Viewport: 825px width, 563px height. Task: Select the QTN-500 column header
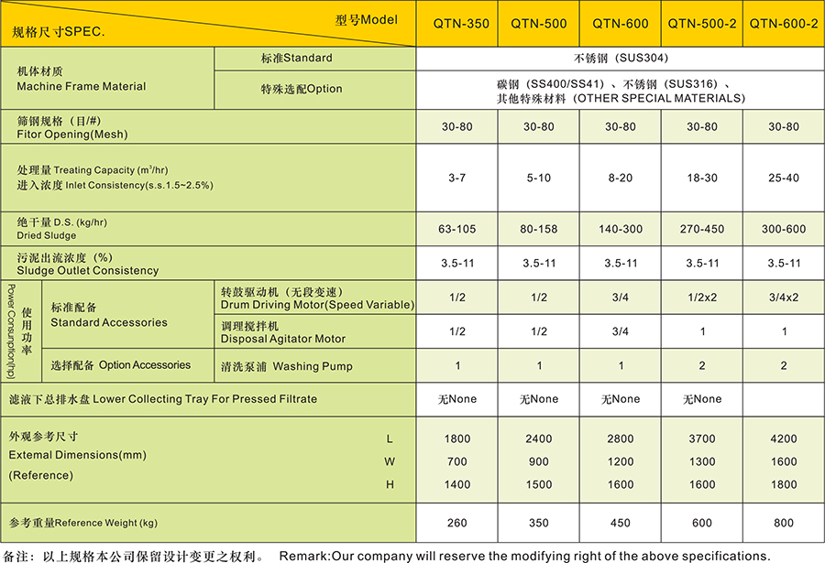[x=538, y=24]
